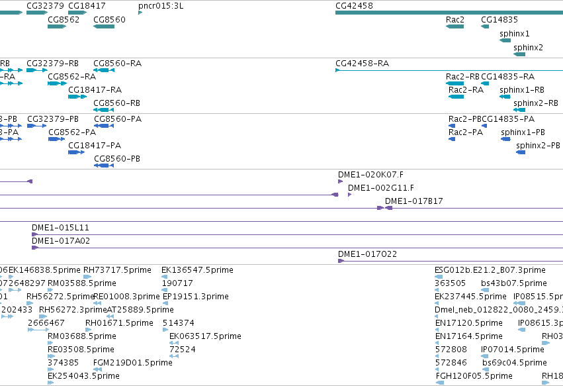Click the RE03508.5prime label
The height and width of the screenshot is (386, 563).
(x=81, y=350)
